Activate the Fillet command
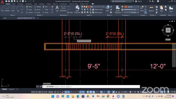 45,10
